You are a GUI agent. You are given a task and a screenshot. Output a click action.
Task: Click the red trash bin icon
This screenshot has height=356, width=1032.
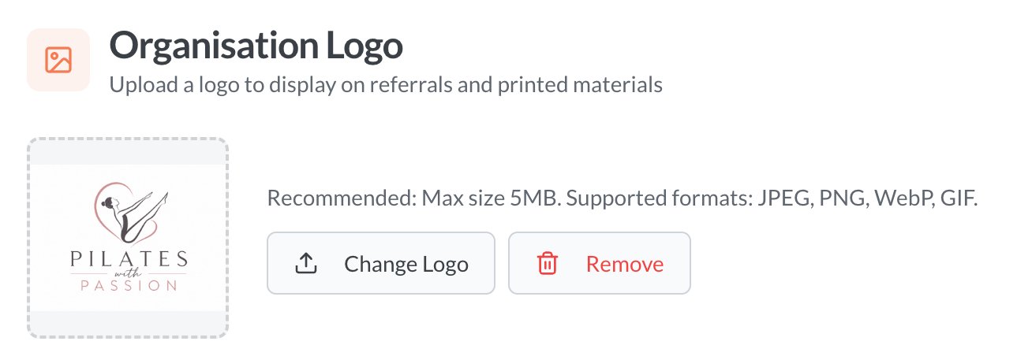click(547, 264)
